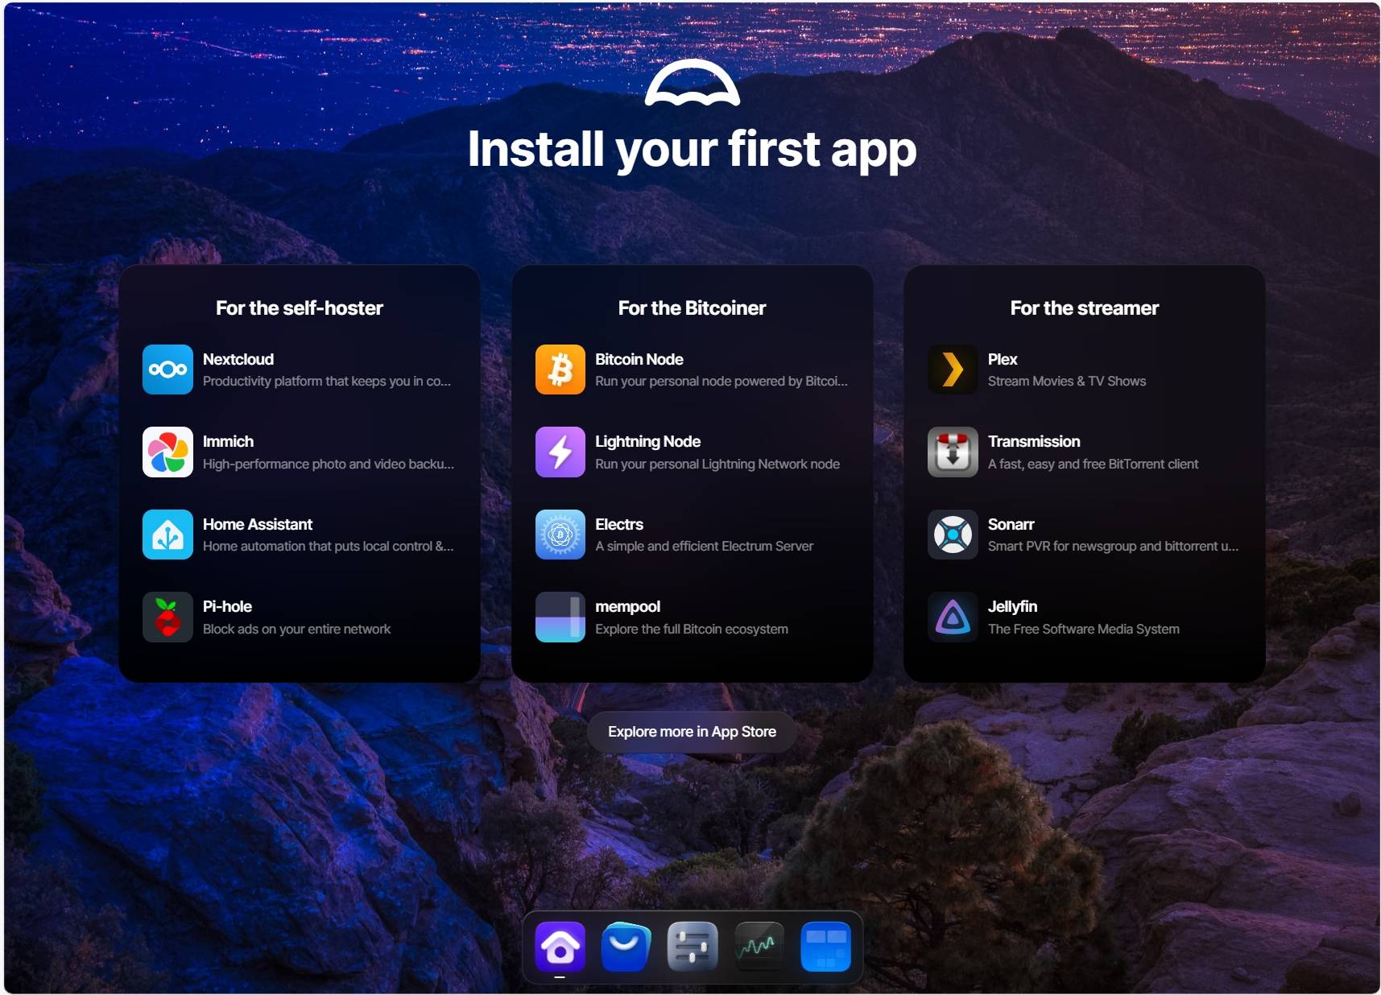The height and width of the screenshot is (995, 1381).
Task: Open Home from the dock
Action: [x=560, y=947]
